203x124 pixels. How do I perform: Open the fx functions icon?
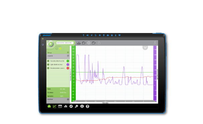tap(155, 43)
